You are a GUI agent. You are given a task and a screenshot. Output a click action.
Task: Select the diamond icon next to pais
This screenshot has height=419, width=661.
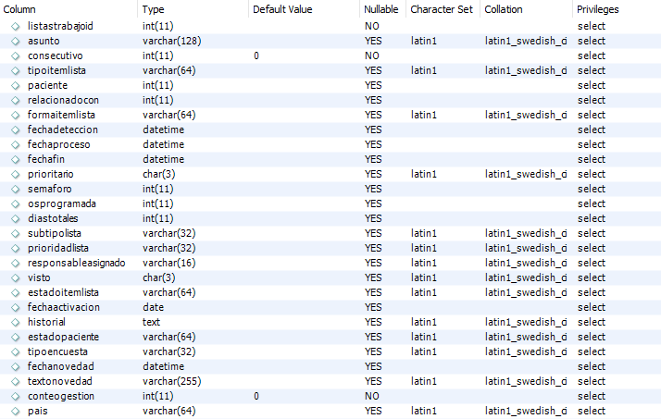[x=16, y=412]
